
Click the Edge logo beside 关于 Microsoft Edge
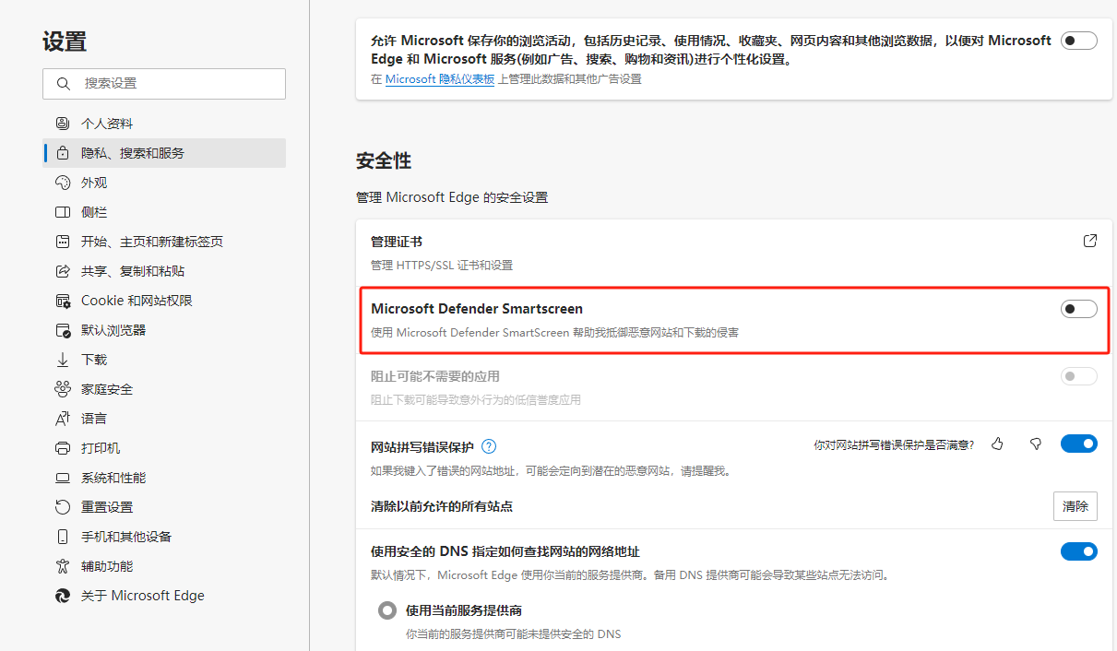63,596
